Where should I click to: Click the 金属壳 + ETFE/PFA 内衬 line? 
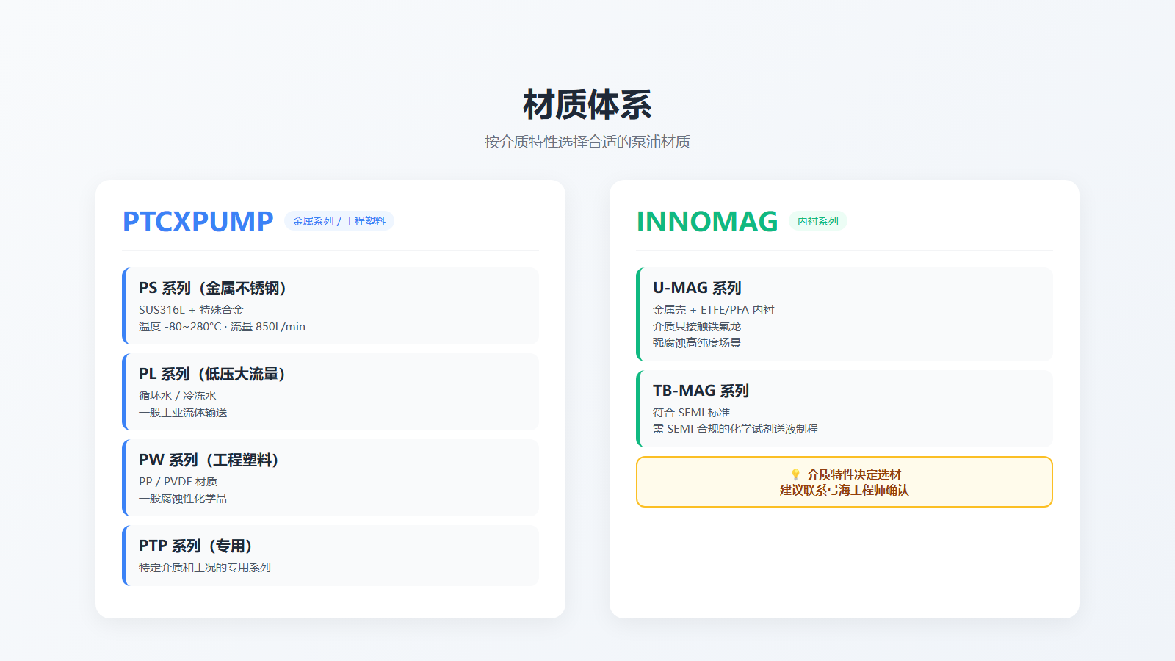point(714,310)
